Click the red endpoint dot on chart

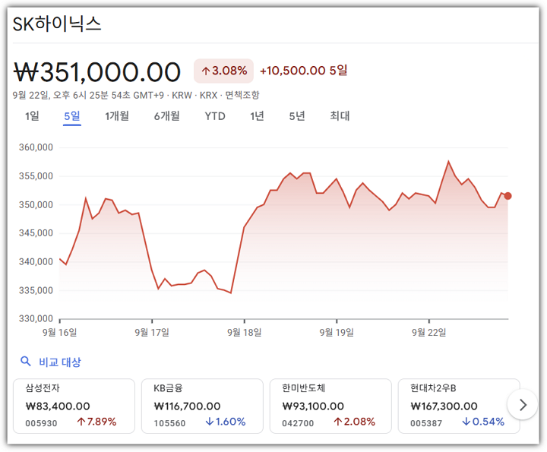click(x=507, y=196)
